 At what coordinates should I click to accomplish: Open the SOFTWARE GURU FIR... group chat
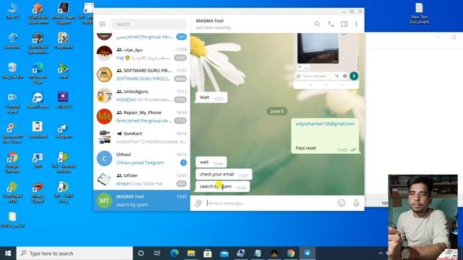click(x=142, y=74)
